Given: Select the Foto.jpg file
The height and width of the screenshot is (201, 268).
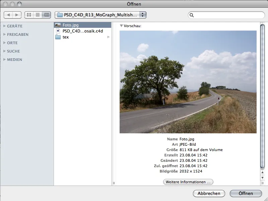Looking at the screenshot, I should tap(82, 25).
